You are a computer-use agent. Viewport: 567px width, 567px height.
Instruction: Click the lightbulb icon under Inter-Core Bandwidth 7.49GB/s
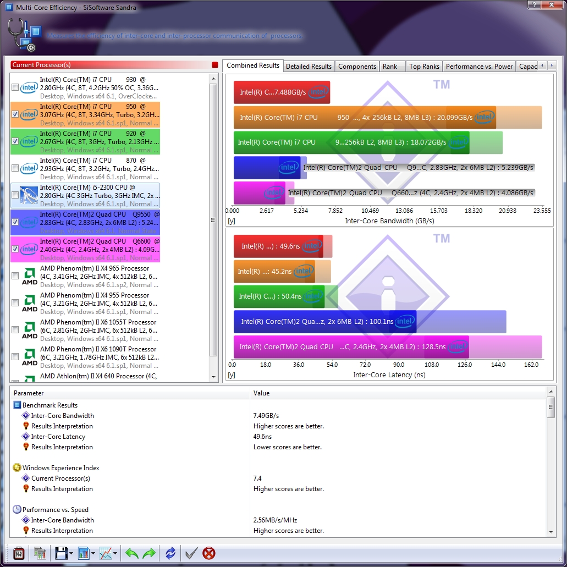[26, 426]
